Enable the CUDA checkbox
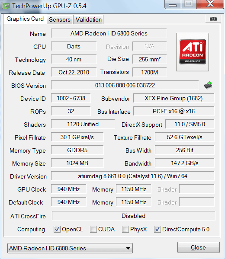 click(93, 229)
